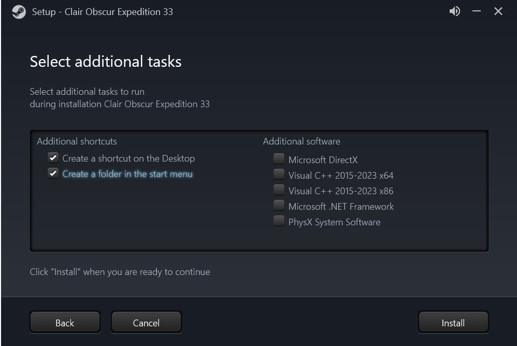Close the setup window
Viewport: 517px width, 346px height.
498,11
